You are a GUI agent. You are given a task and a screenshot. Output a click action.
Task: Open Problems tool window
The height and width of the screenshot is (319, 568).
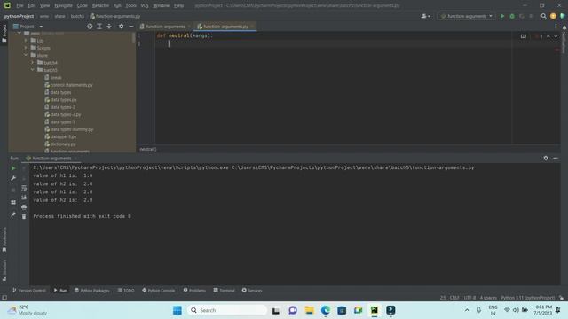[x=194, y=290]
